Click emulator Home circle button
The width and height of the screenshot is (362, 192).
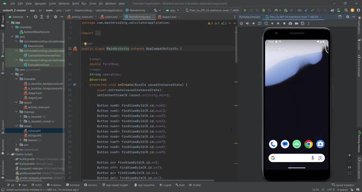click(278, 23)
